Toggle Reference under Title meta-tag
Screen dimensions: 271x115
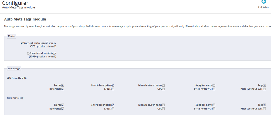click(x=63, y=109)
